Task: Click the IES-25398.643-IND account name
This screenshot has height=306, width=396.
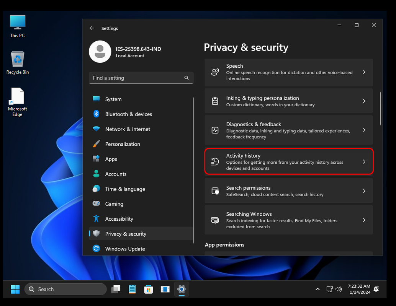Action: pyautogui.click(x=138, y=49)
